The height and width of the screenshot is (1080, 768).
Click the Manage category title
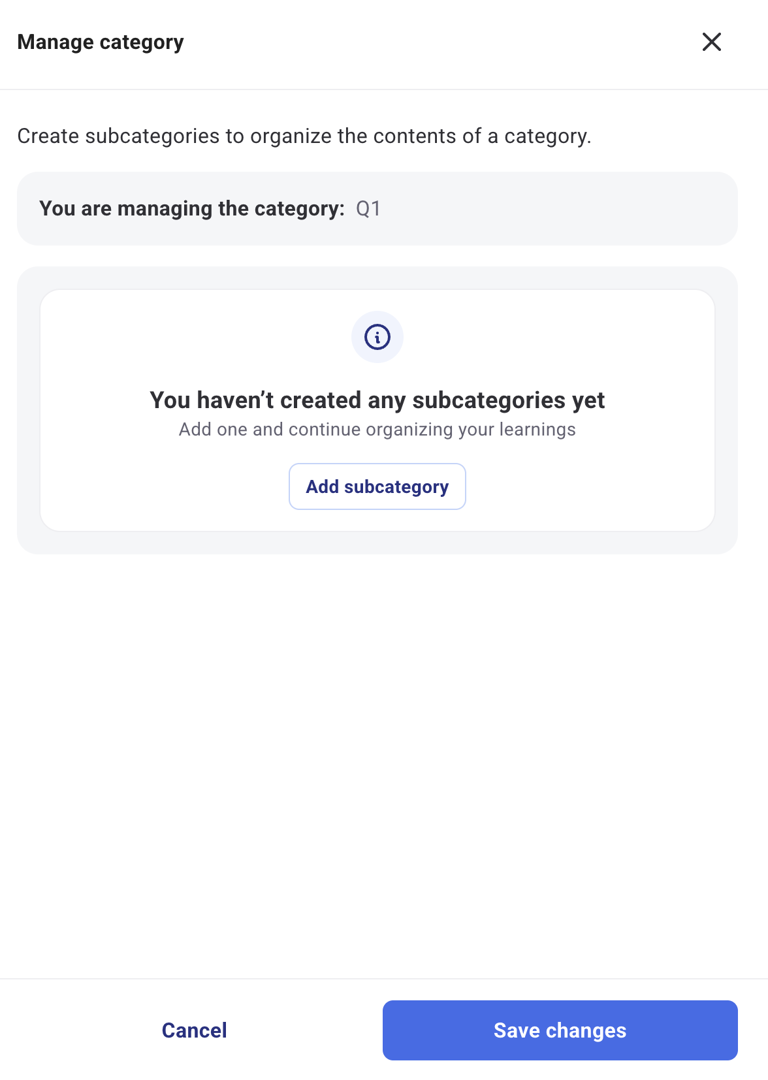click(x=101, y=42)
